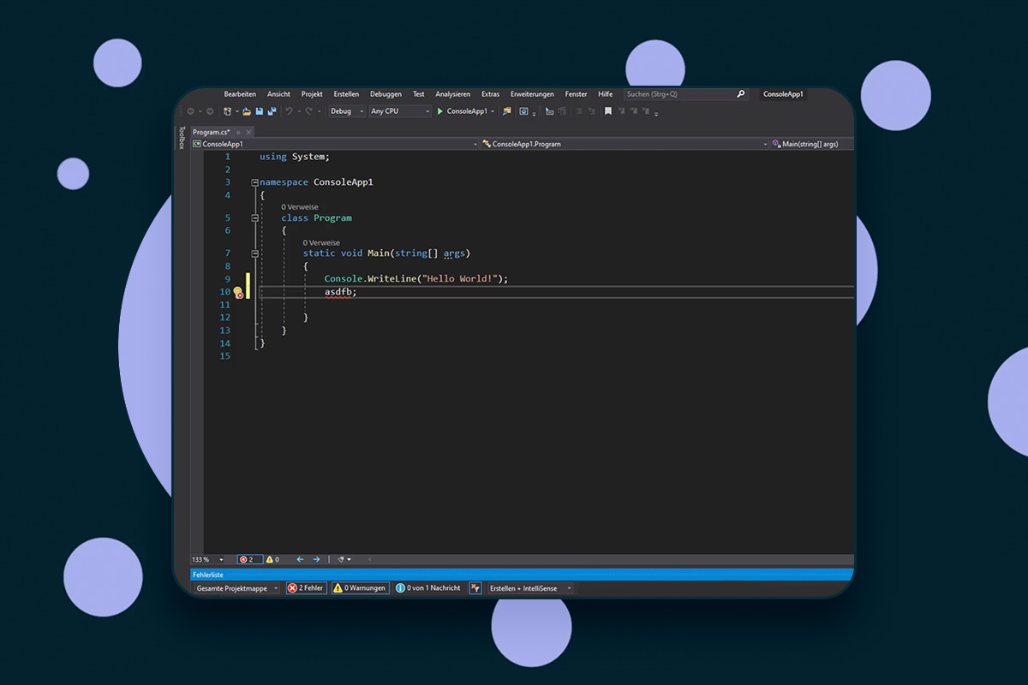Open the Bearbeiten menu
This screenshot has height=685, width=1028.
240,94
